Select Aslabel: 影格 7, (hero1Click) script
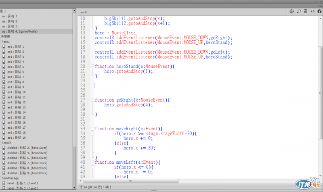The width and height of the screenshot is (323, 192). [x=27, y=163]
